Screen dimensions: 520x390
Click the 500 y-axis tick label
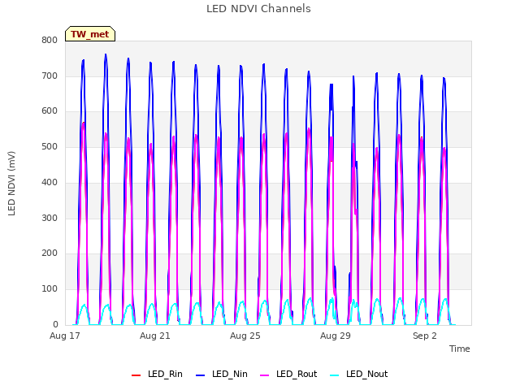point(50,146)
